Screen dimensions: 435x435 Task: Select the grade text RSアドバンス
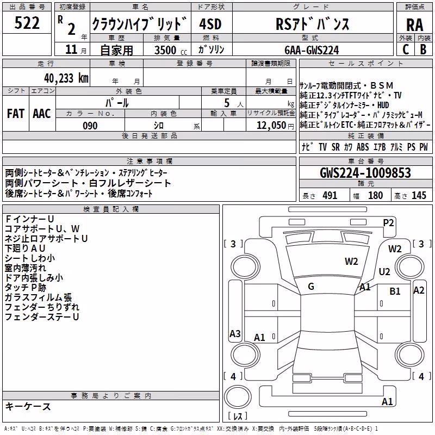(312, 24)
